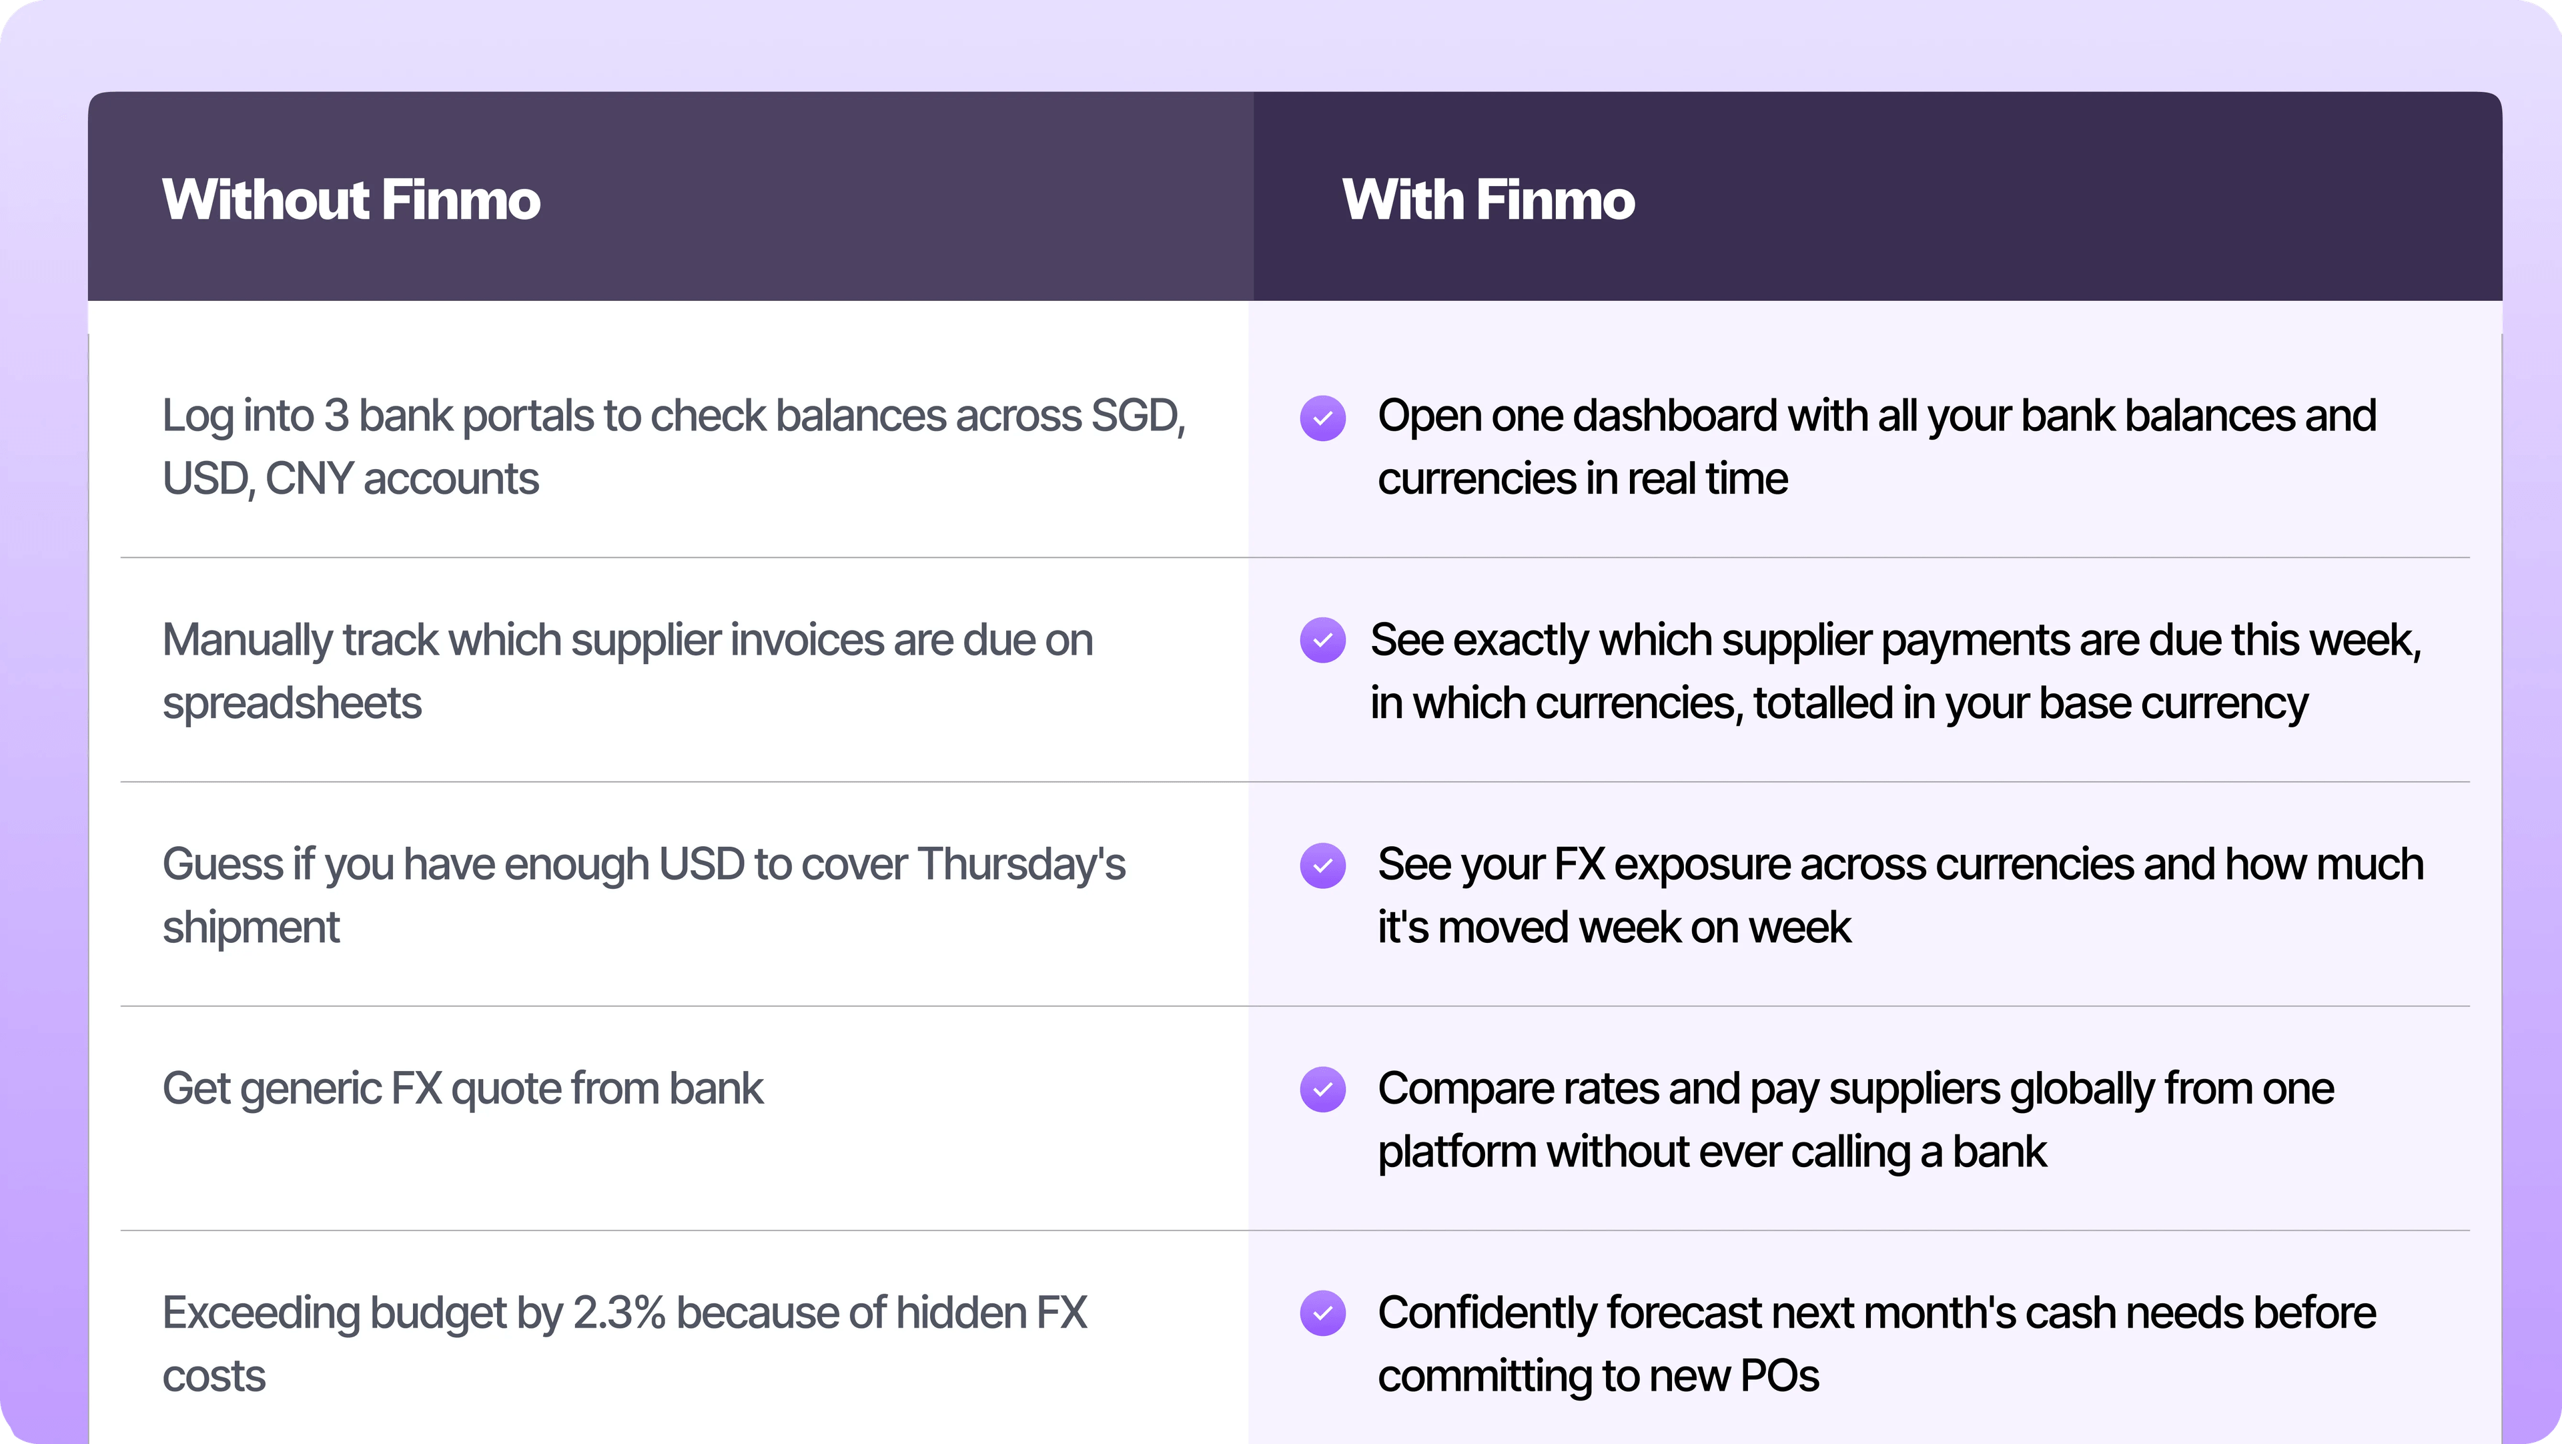
Task: Click the 'Open one dashboard' benefit text
Action: click(x=1875, y=446)
